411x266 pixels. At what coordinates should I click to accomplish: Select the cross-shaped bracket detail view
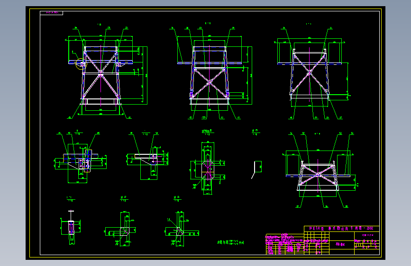click(208, 168)
